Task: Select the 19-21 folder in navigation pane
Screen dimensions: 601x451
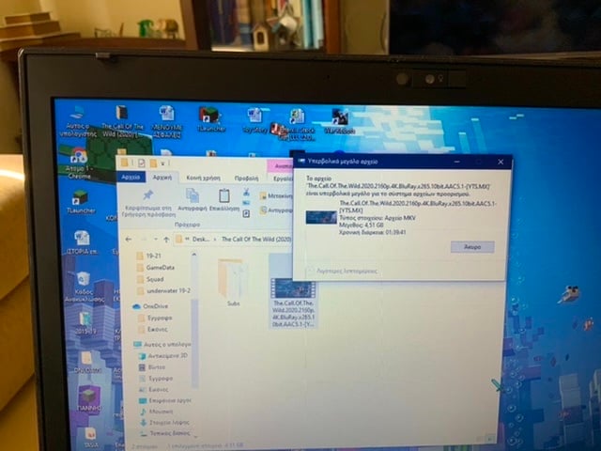Action: (x=148, y=256)
